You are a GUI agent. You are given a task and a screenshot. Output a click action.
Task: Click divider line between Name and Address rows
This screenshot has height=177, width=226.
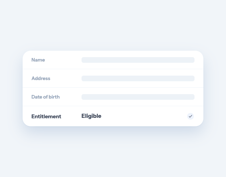pyautogui.click(x=113, y=69)
